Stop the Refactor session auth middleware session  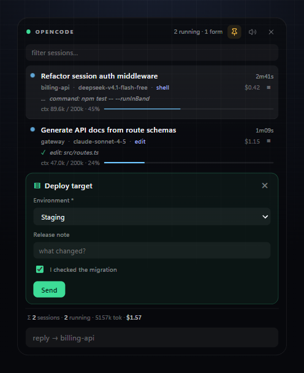tap(268, 87)
